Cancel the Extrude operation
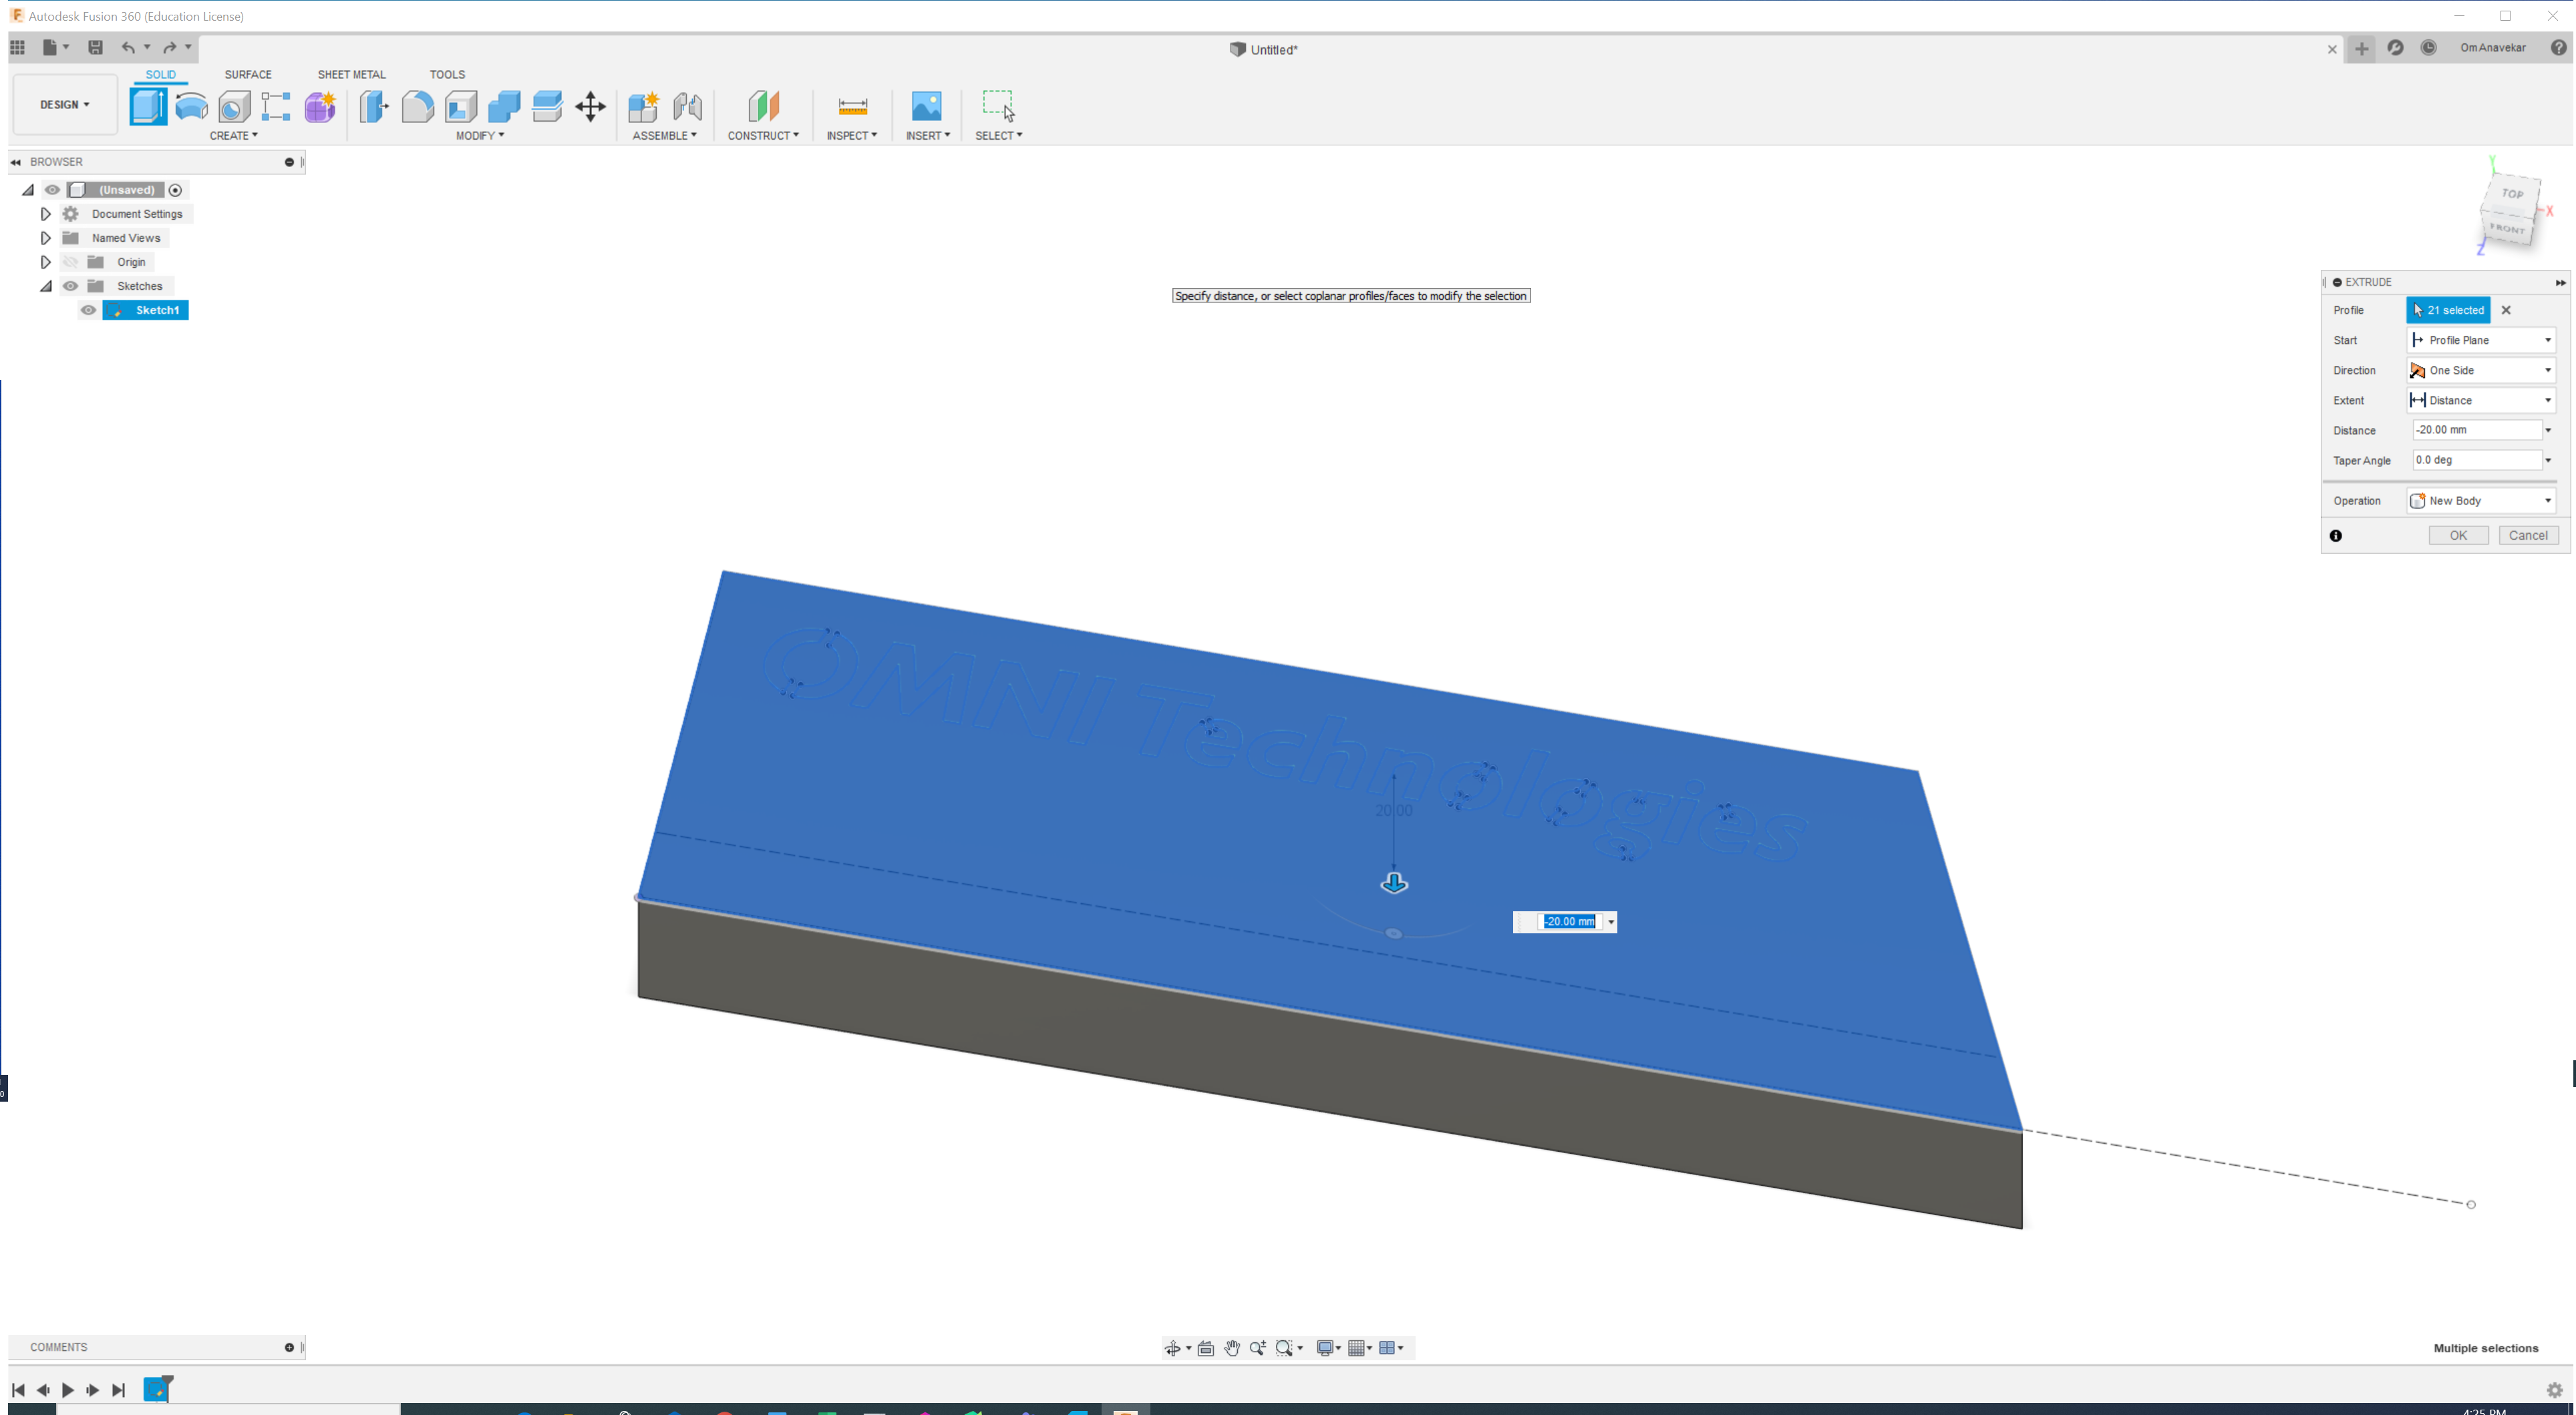 [2528, 536]
